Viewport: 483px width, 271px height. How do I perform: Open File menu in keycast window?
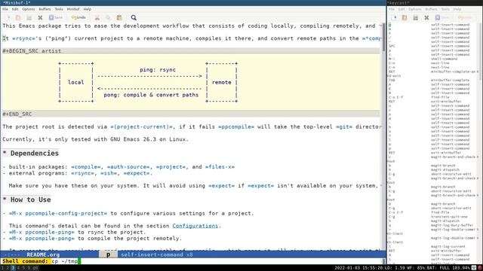[x=392, y=9]
